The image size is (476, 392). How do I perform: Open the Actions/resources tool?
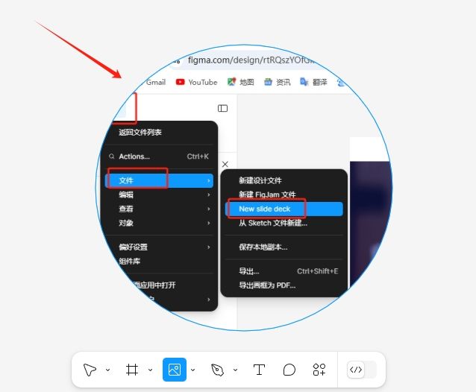click(319, 370)
